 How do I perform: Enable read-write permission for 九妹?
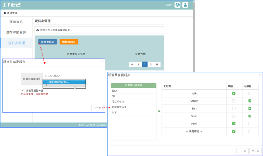250,93
